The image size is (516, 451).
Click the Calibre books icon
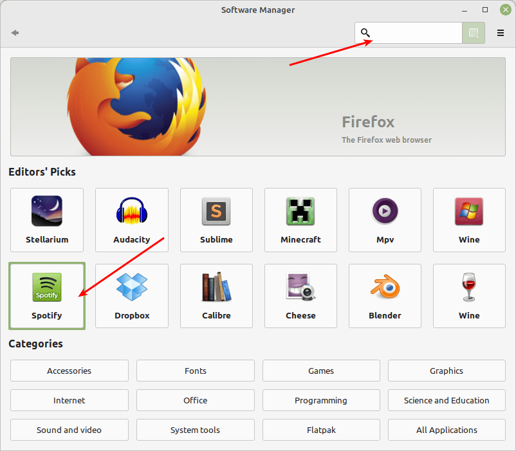coord(216,287)
